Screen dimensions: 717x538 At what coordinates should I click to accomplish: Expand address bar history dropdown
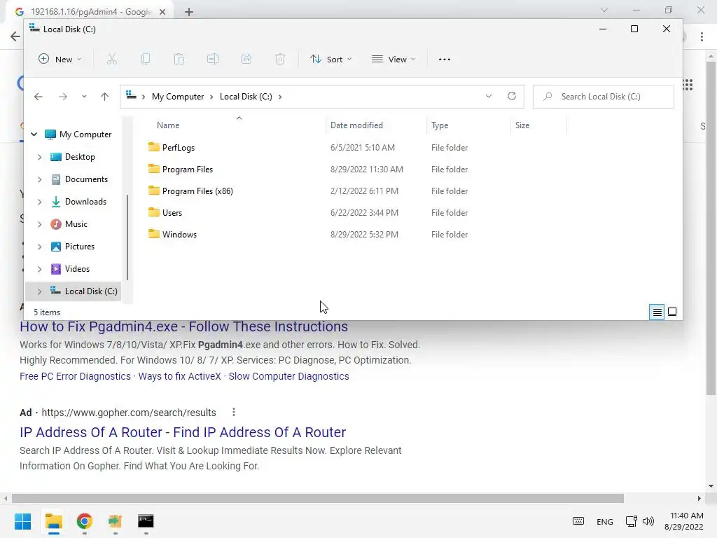tap(488, 96)
